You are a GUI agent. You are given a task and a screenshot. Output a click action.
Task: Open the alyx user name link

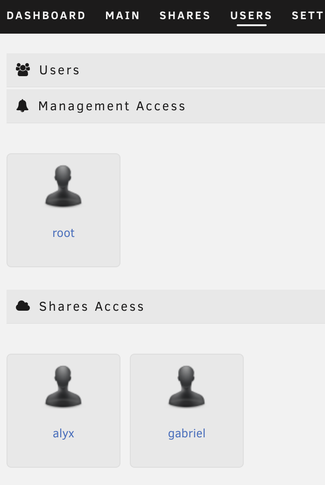(x=64, y=434)
